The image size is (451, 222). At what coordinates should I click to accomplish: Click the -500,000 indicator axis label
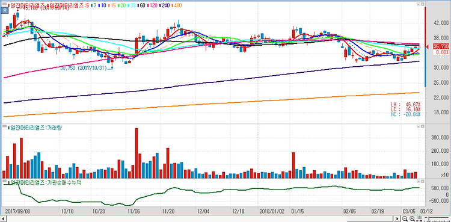coord(440,200)
